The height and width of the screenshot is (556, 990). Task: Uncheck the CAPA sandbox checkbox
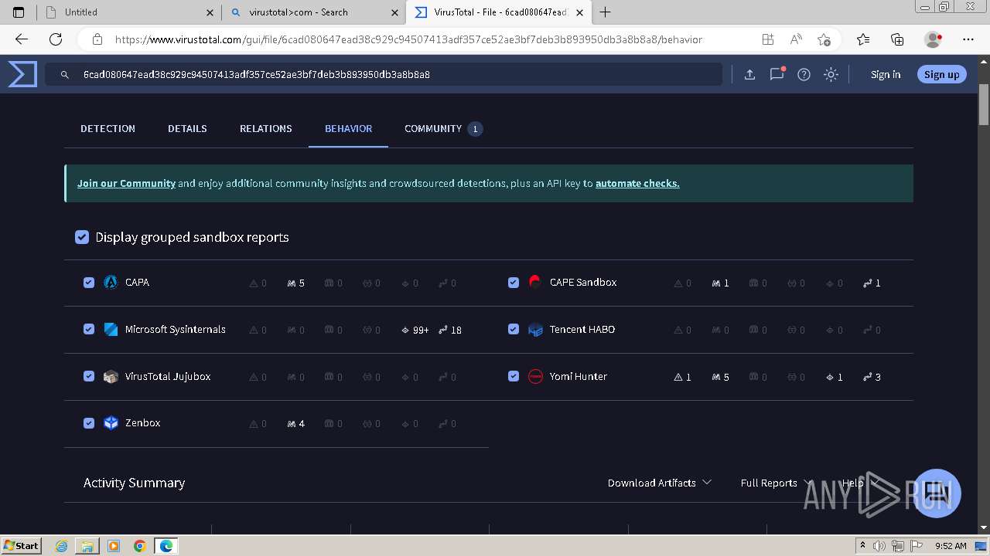(x=89, y=283)
